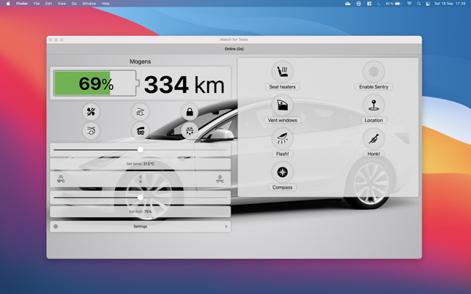The image size is (471, 294).
Task: Toggle the climate fan icon
Action: pyautogui.click(x=91, y=112)
